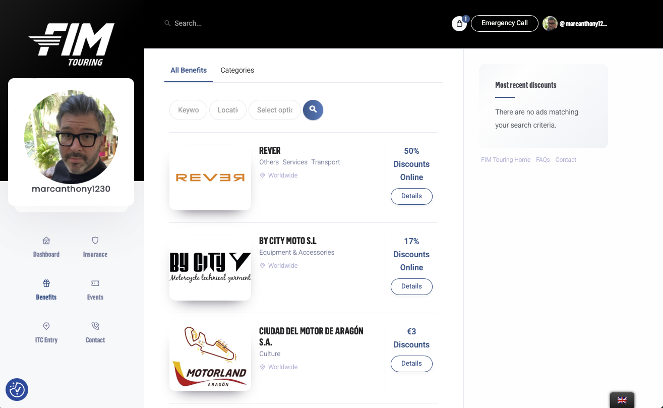Open the Select option dropdown filter
Image resolution: width=663 pixels, height=408 pixels.
(275, 110)
